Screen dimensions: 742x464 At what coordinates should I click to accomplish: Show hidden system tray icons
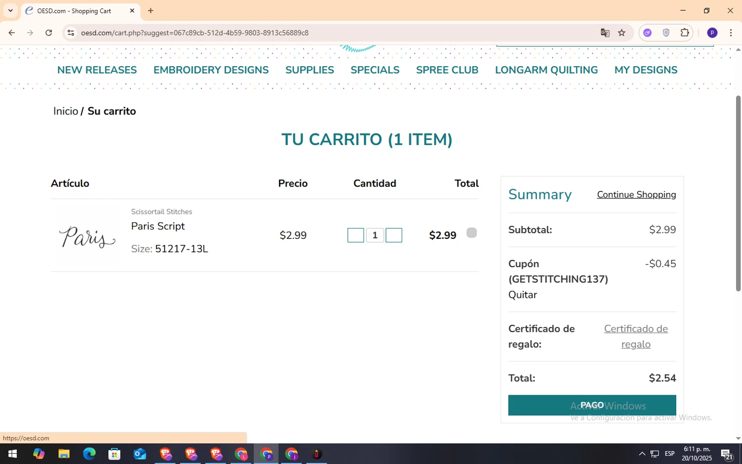(x=642, y=454)
